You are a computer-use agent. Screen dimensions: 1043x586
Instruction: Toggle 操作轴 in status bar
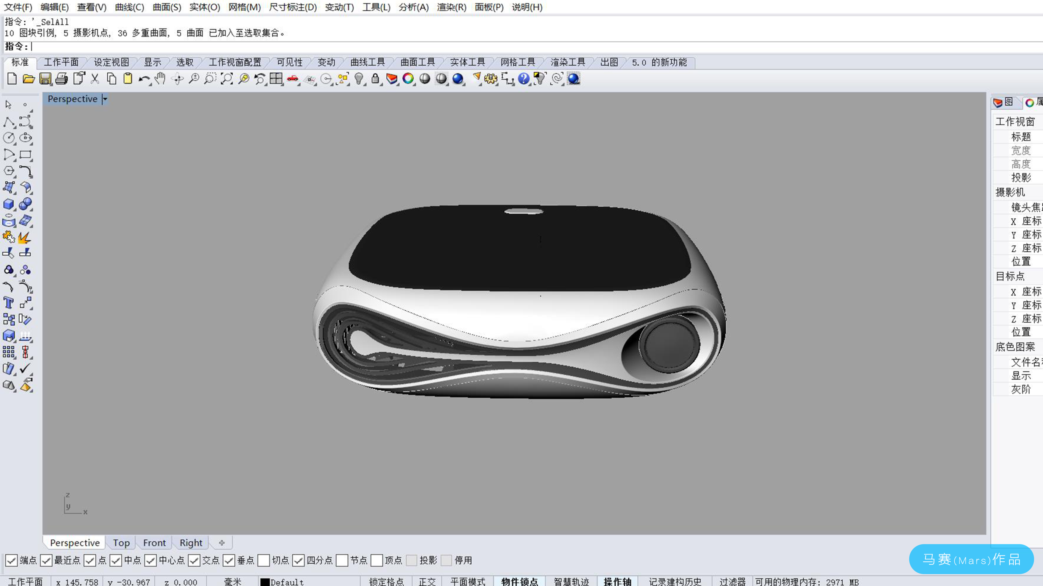pyautogui.click(x=617, y=582)
